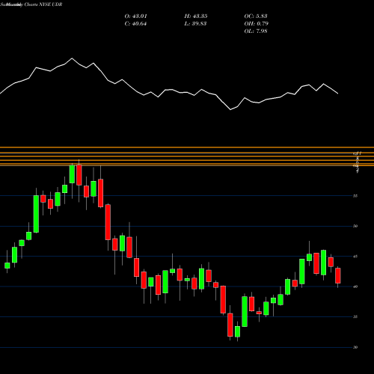
Task: Click the OC: 5.83 value
Action: point(256,16)
